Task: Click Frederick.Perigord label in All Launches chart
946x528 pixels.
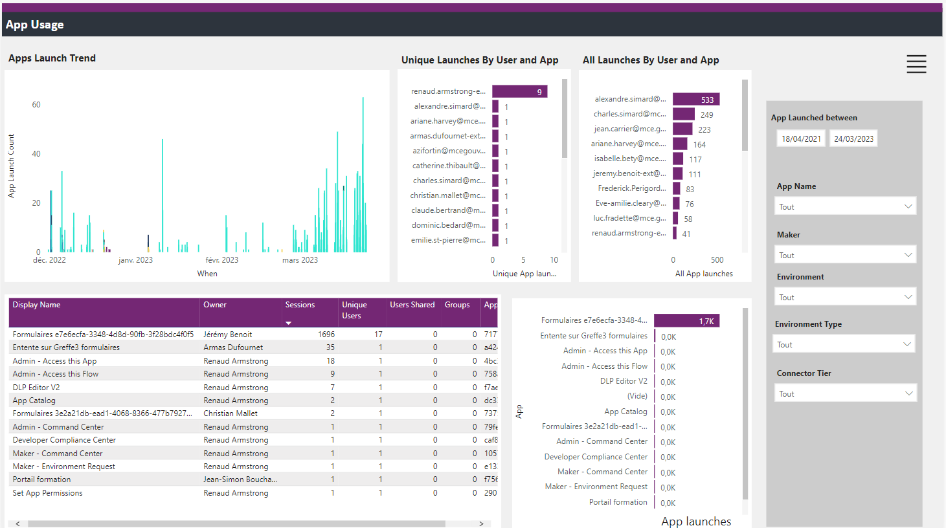Action: (632, 188)
